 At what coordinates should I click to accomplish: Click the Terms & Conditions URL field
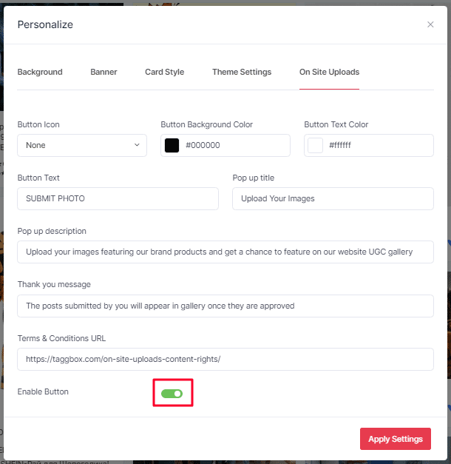pyautogui.click(x=225, y=359)
